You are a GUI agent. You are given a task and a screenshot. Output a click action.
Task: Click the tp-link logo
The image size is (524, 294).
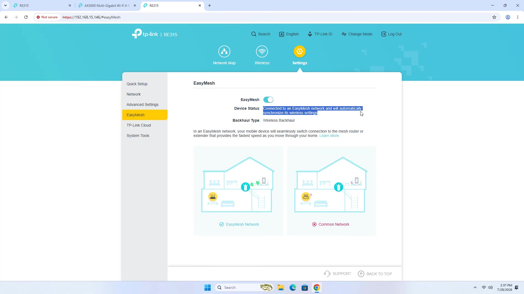145,34
